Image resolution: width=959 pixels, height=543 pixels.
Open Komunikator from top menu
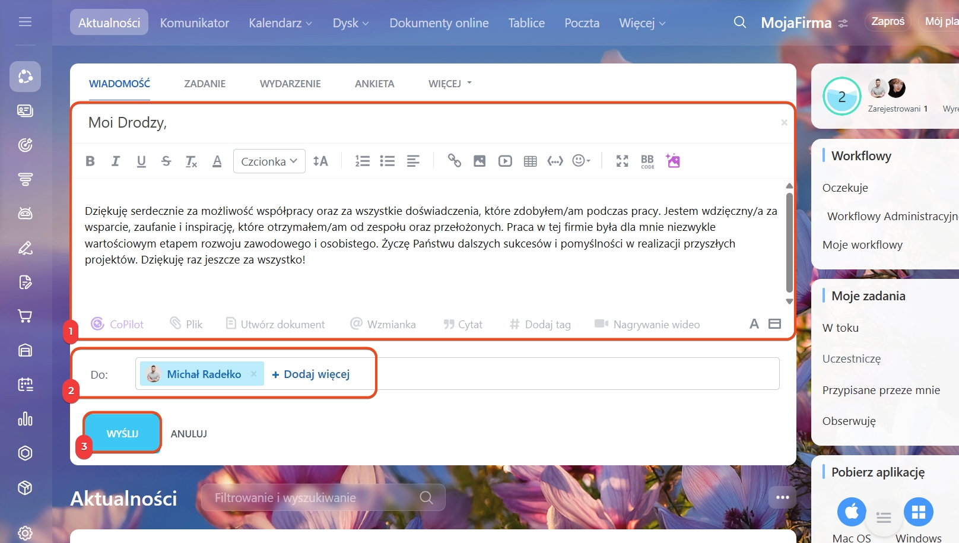(x=194, y=23)
